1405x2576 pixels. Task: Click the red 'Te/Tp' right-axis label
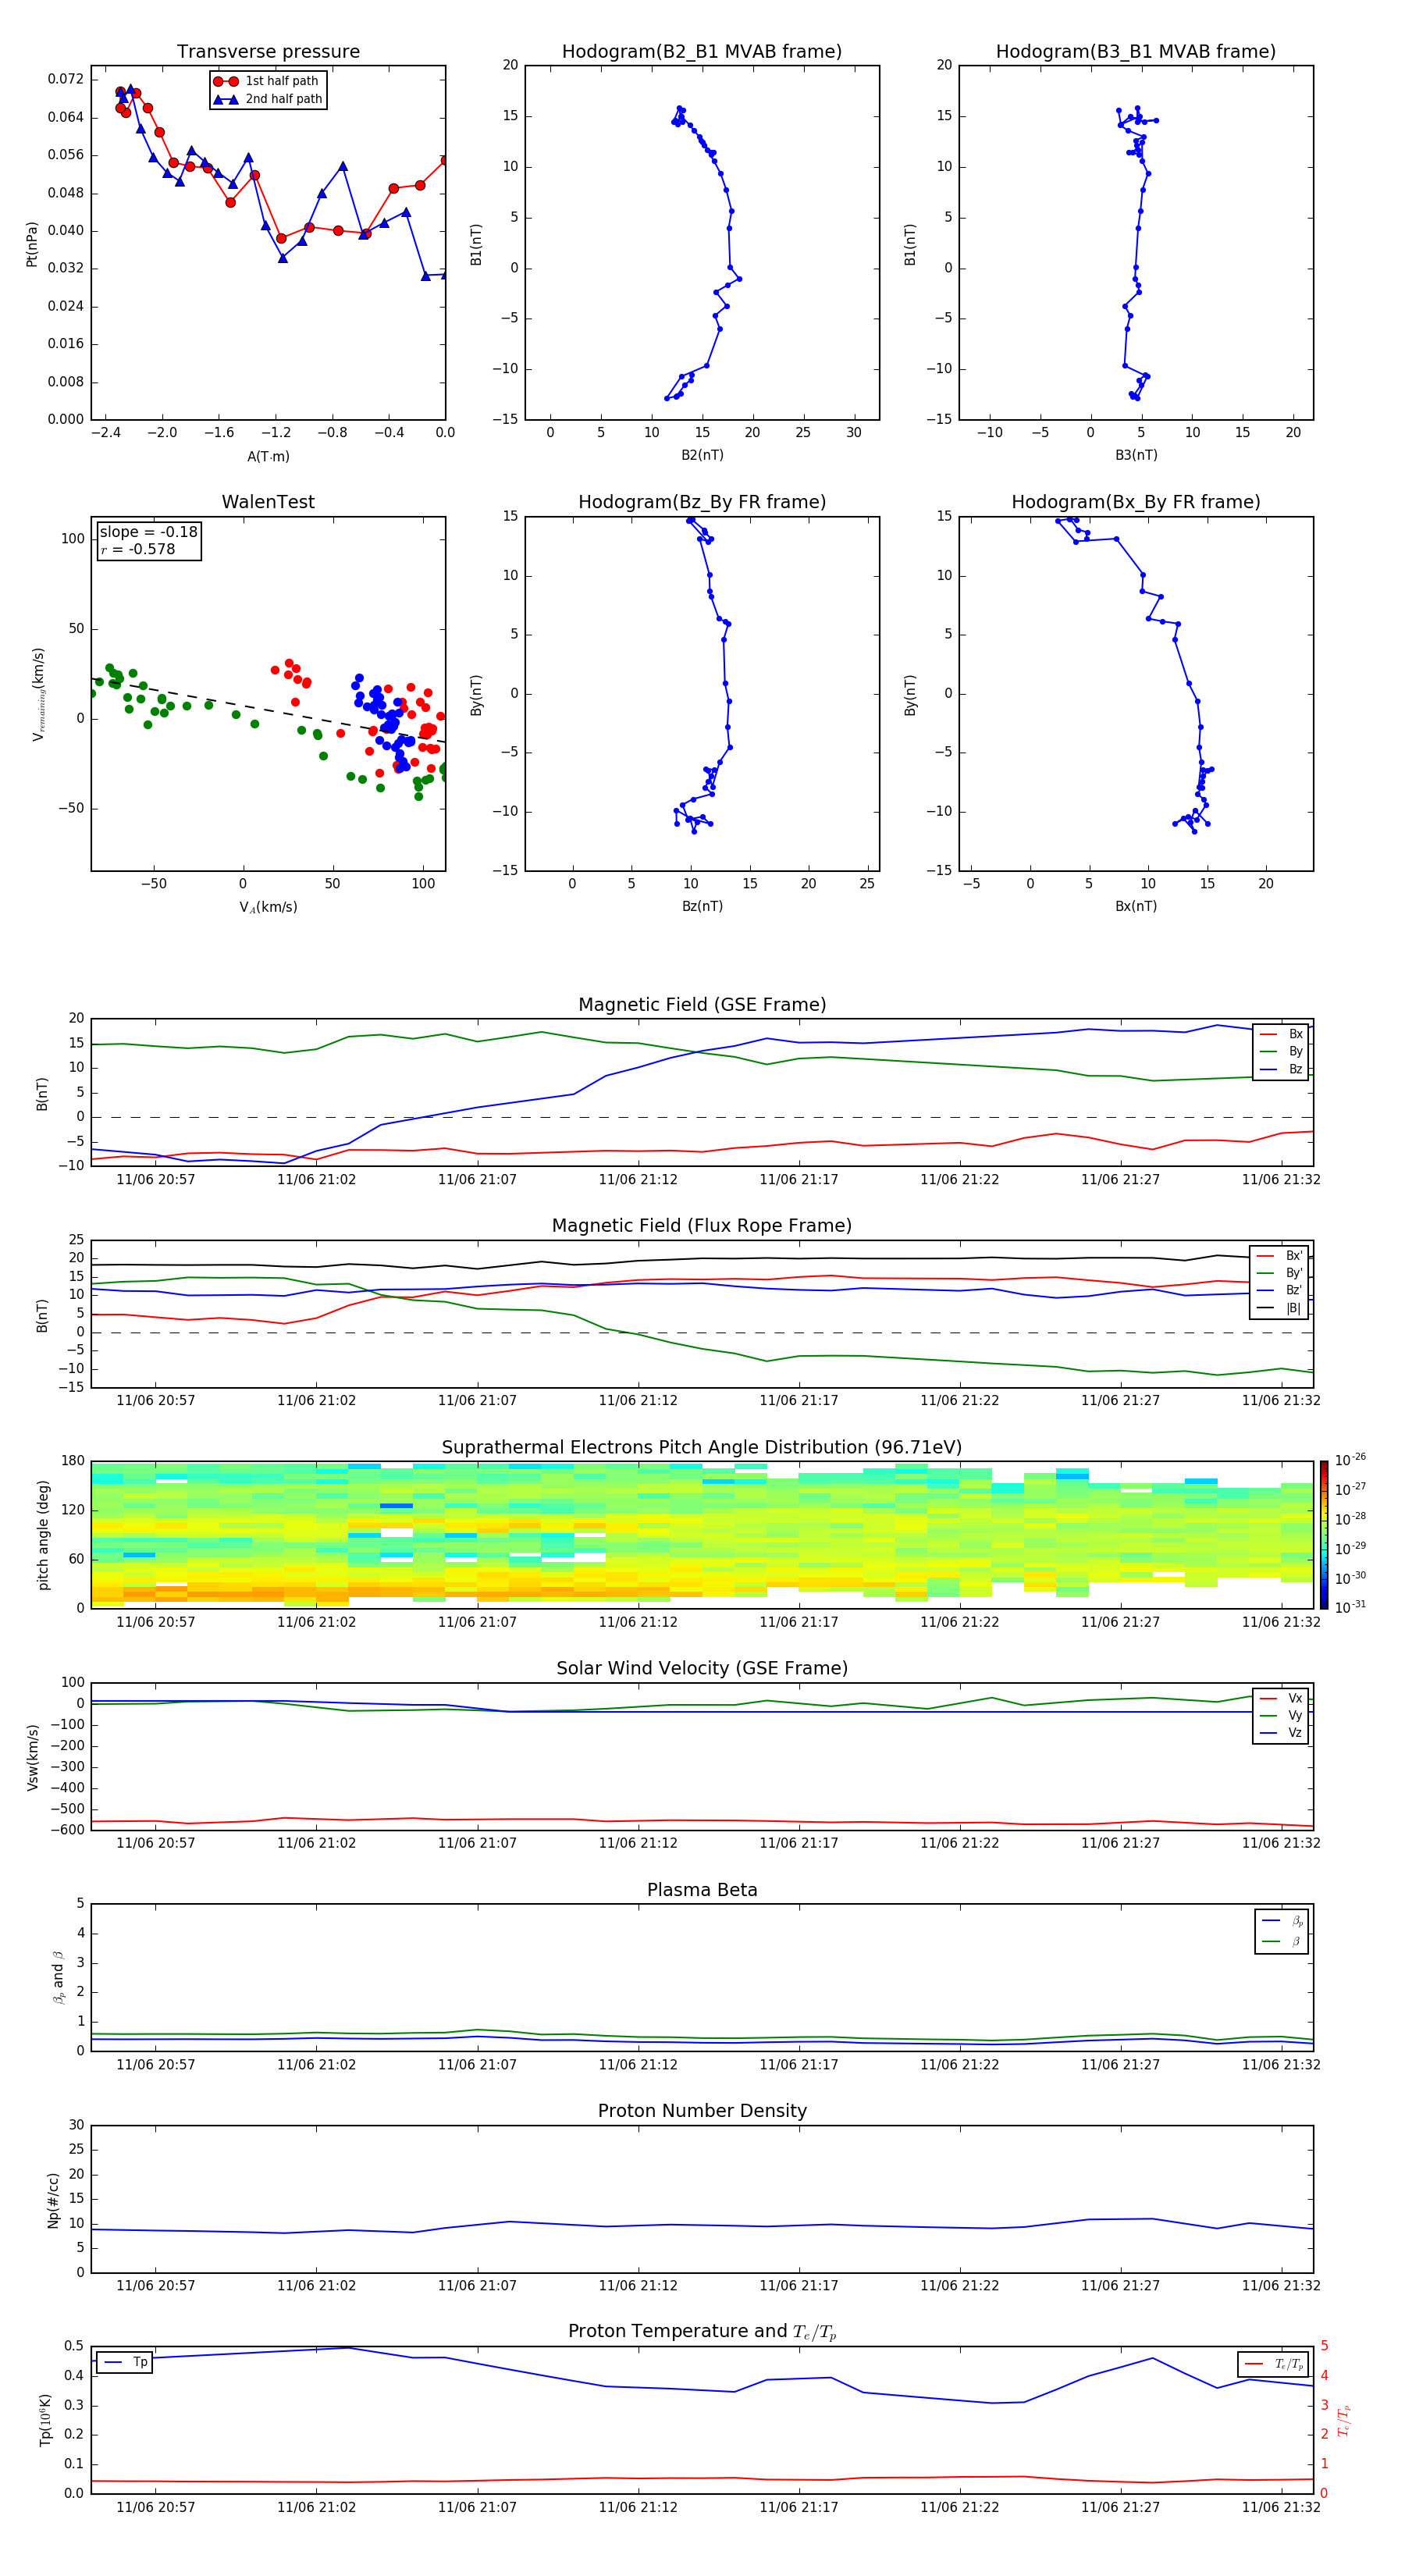coord(1344,2420)
